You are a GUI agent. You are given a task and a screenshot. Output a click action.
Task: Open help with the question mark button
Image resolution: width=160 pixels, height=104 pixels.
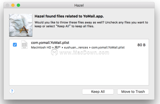coord(12,91)
